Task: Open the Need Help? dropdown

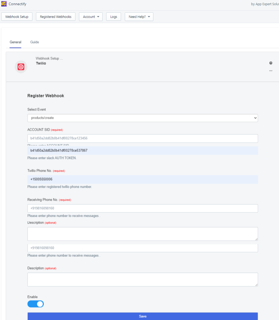Action: pyautogui.click(x=139, y=17)
